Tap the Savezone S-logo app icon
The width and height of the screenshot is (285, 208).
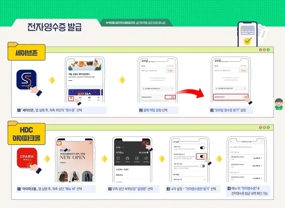coord(26,79)
